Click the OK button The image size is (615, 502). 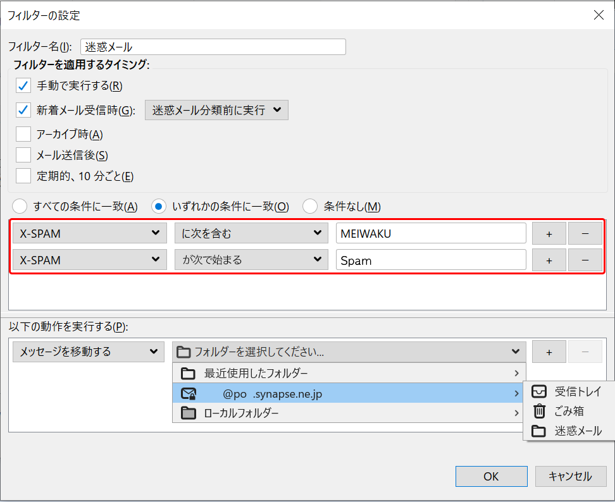pos(492,476)
